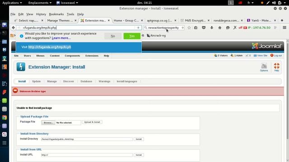Launch Chromium from the dock
This screenshot has width=289, height=162.
(5, 117)
